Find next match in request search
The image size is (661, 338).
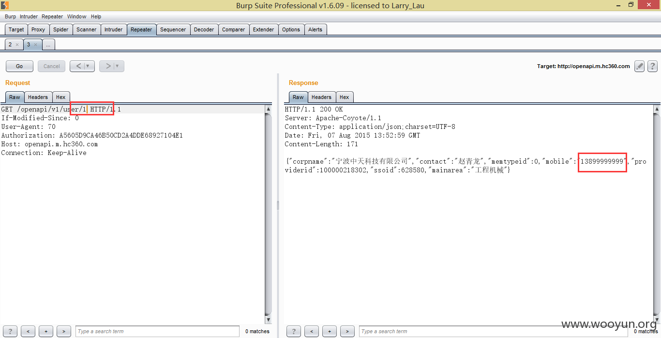click(x=64, y=331)
